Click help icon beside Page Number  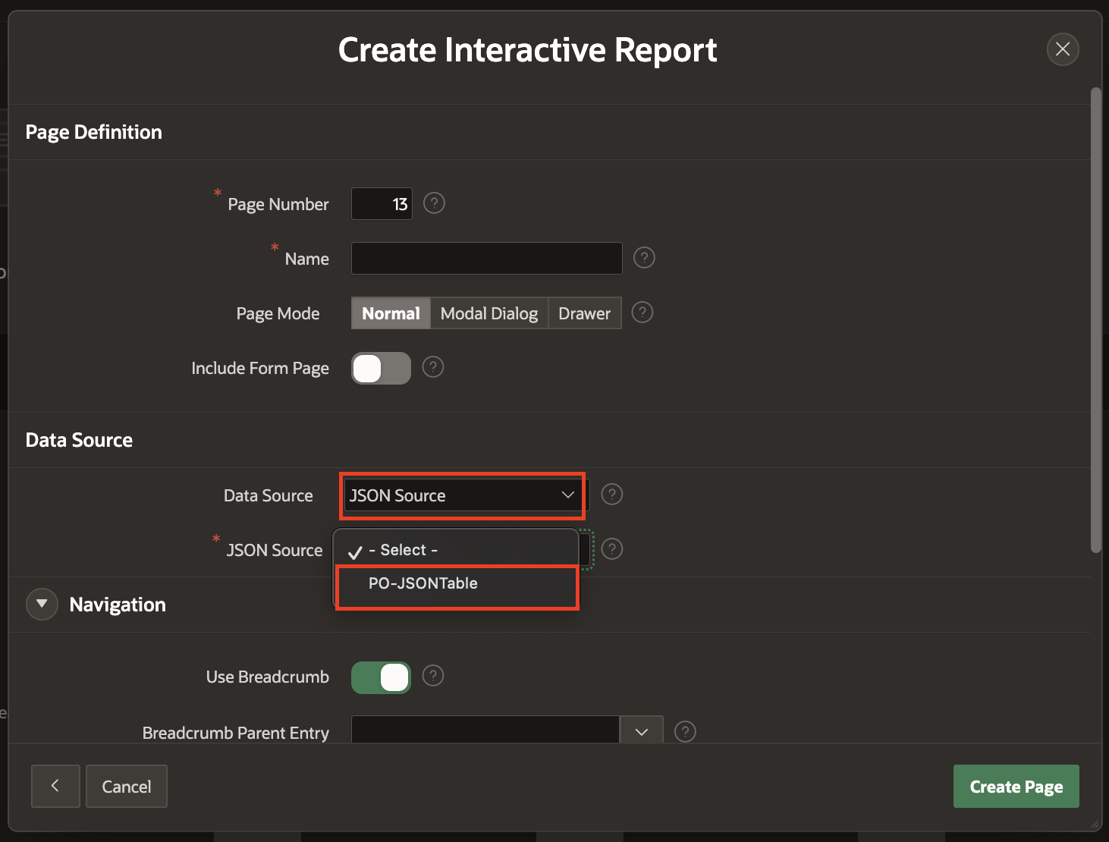point(434,203)
